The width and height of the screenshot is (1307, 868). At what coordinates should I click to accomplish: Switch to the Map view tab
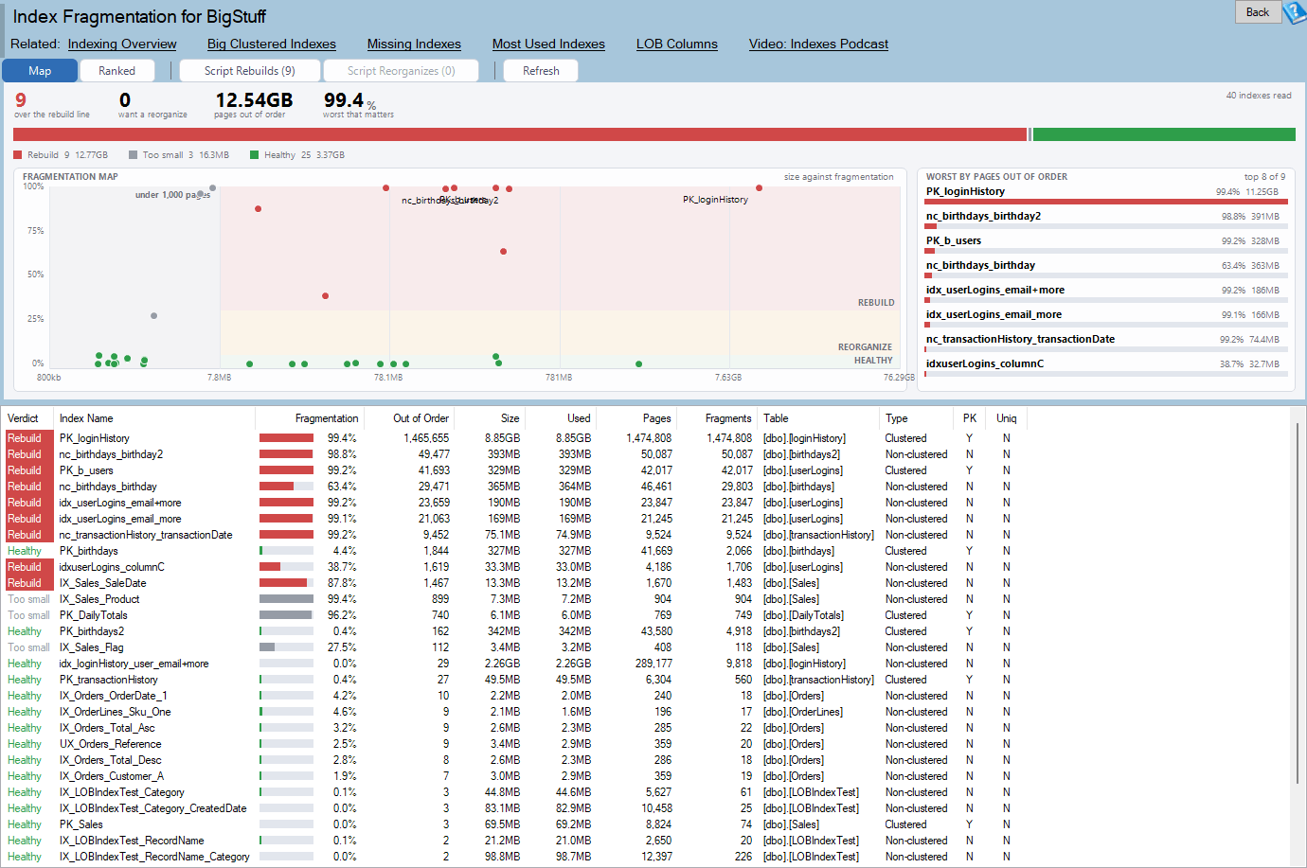40,71
